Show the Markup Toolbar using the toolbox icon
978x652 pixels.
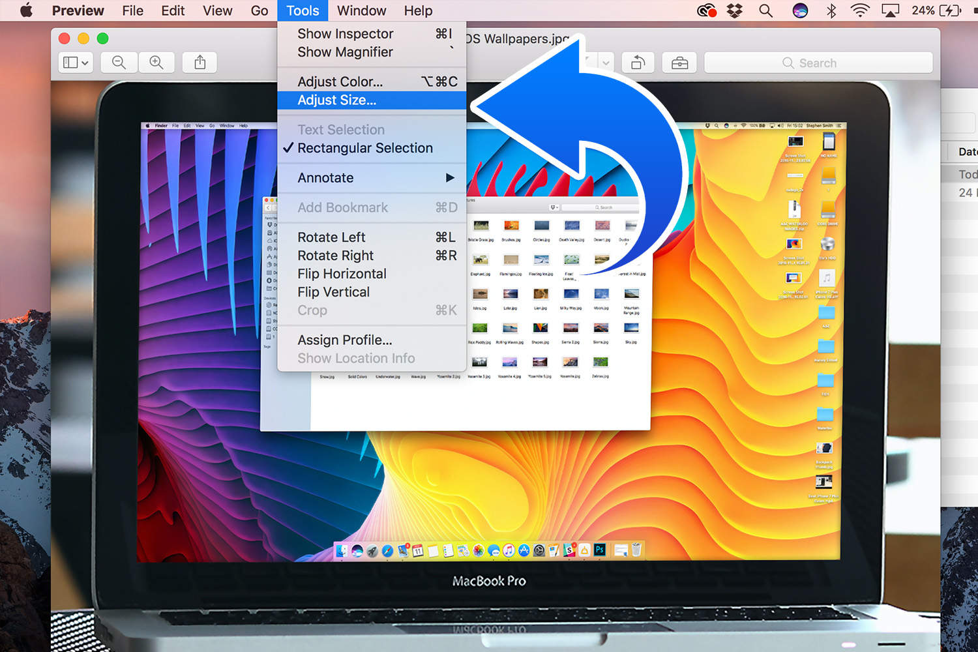(679, 62)
